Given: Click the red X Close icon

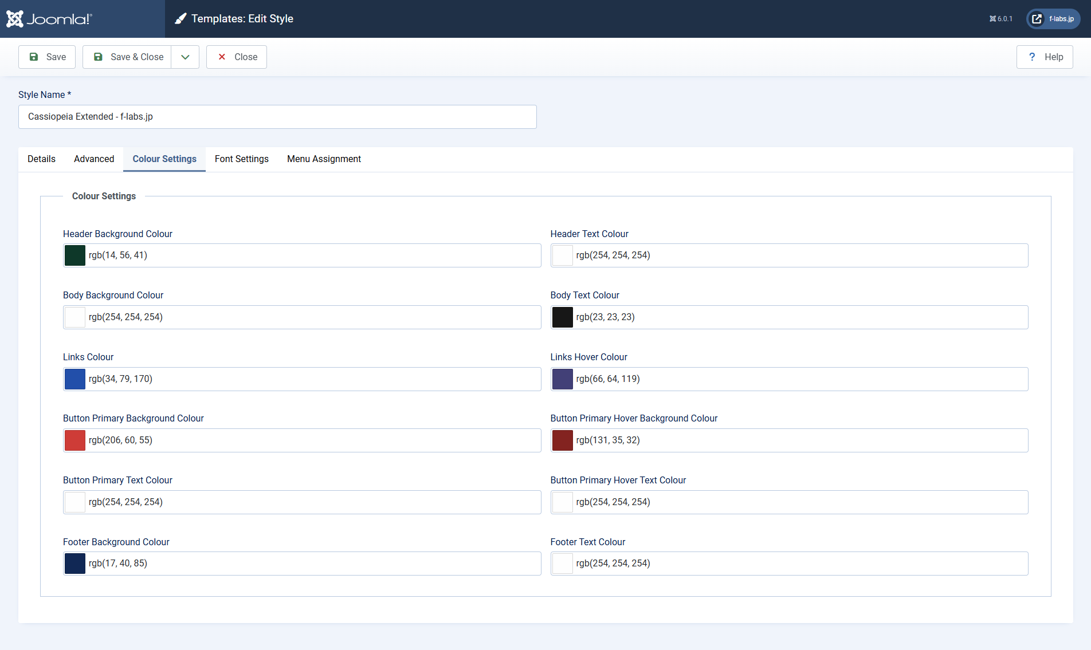Looking at the screenshot, I should (222, 57).
